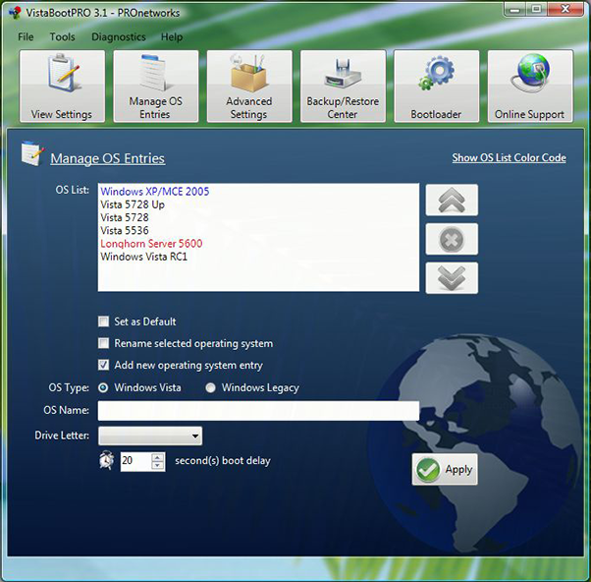This screenshot has height=582, width=591.
Task: Select Windows XP/MCE 2005 in OS list
Action: pyautogui.click(x=154, y=192)
